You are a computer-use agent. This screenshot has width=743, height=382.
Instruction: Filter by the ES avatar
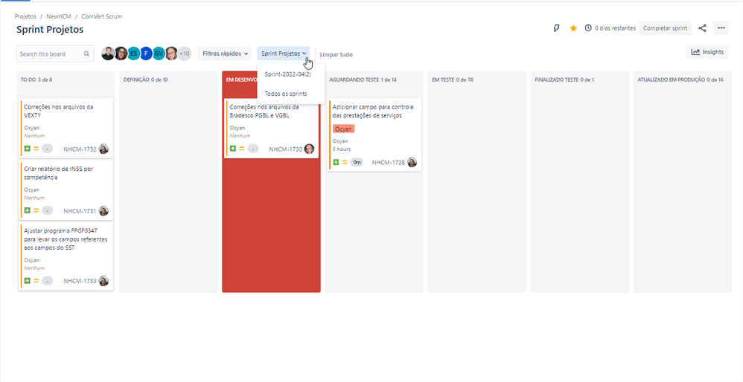[x=133, y=54]
